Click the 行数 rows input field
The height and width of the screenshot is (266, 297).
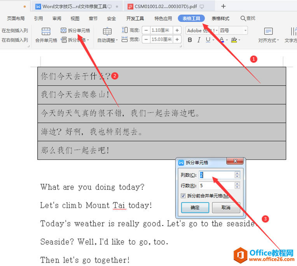[x=217, y=185]
